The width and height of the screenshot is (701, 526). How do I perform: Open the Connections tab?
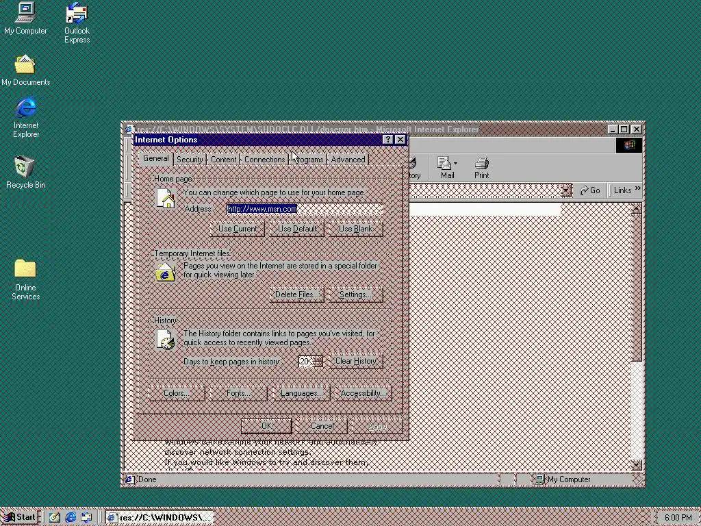tap(265, 159)
